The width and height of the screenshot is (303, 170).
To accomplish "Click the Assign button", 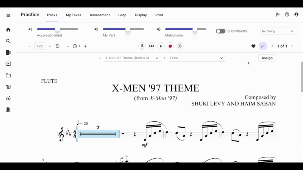I will click(267, 58).
